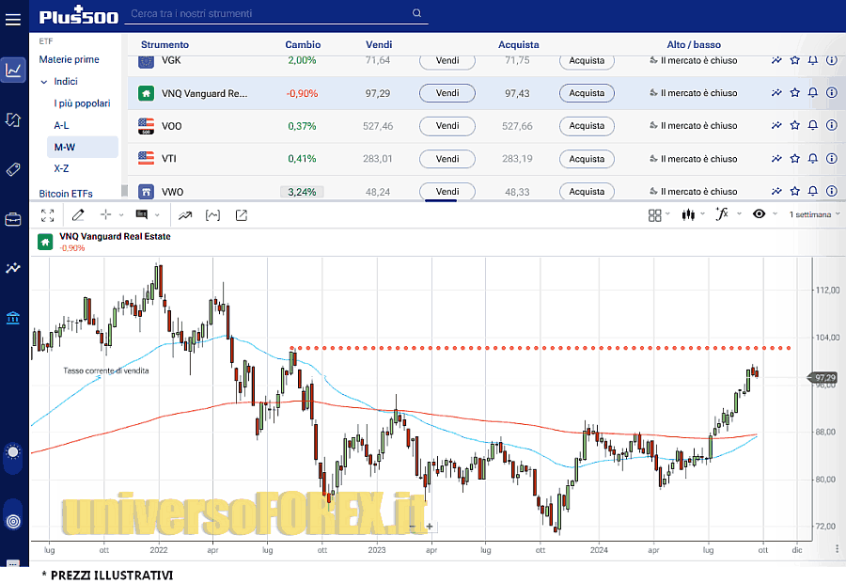Toggle favorite star for VGK
846x583 pixels.
[x=795, y=61]
